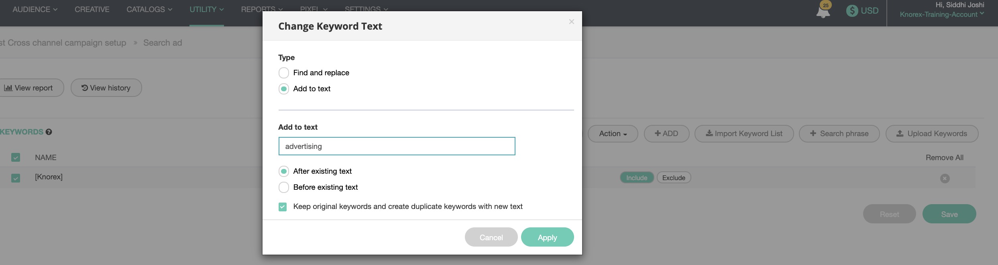Toggle the [Knorex] keyword row checkbox
The image size is (998, 265).
pyautogui.click(x=16, y=178)
